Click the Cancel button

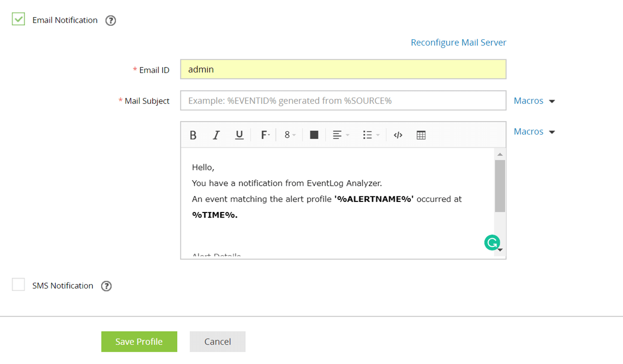(x=217, y=341)
